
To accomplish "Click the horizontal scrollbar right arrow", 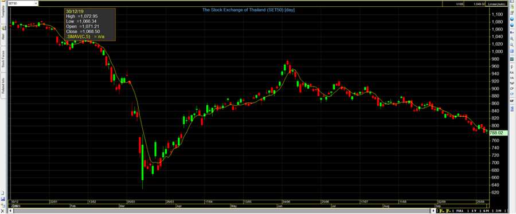I will click(x=434, y=211).
